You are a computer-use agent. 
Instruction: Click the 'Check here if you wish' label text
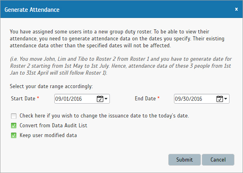coord(104,116)
